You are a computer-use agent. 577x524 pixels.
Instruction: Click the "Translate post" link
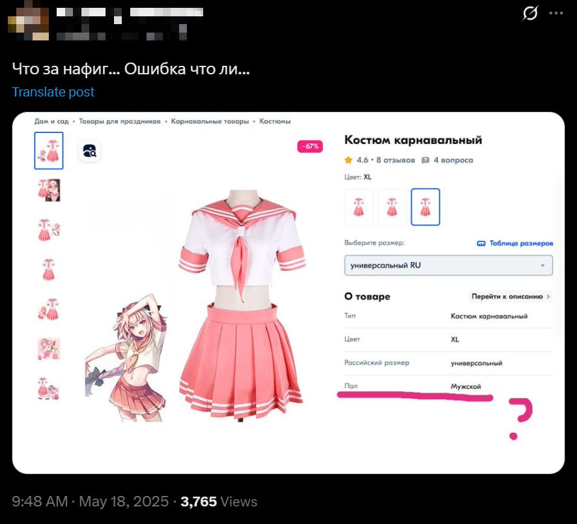(53, 92)
